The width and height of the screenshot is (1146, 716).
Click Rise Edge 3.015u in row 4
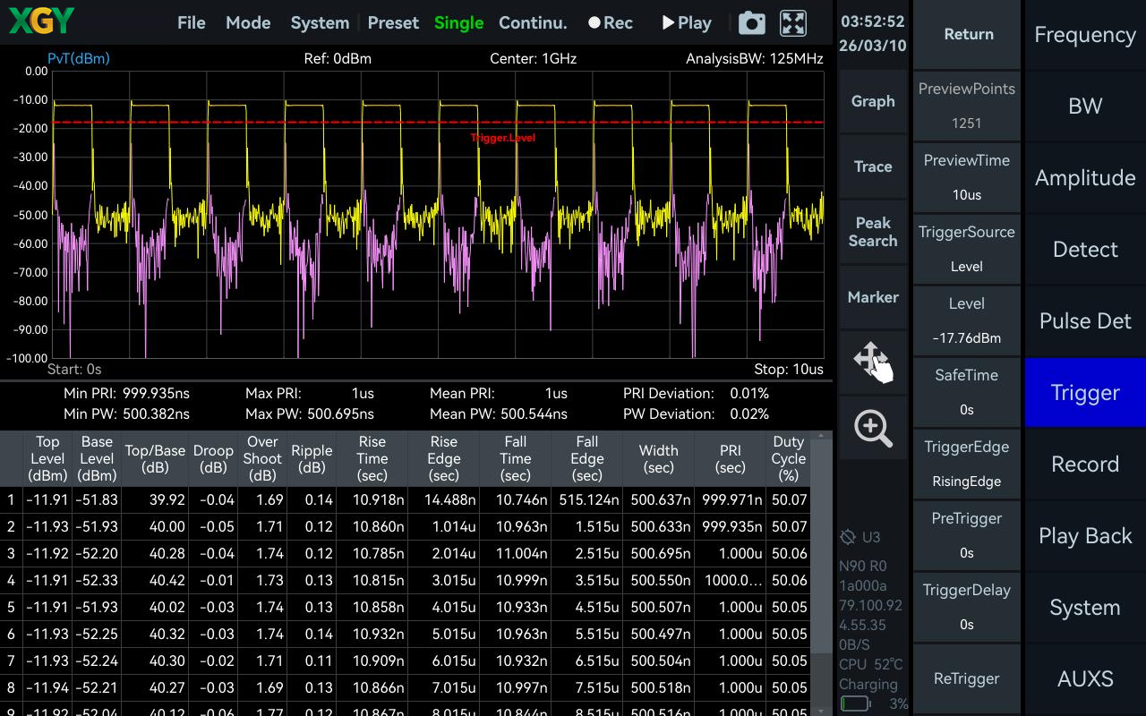[444, 581]
